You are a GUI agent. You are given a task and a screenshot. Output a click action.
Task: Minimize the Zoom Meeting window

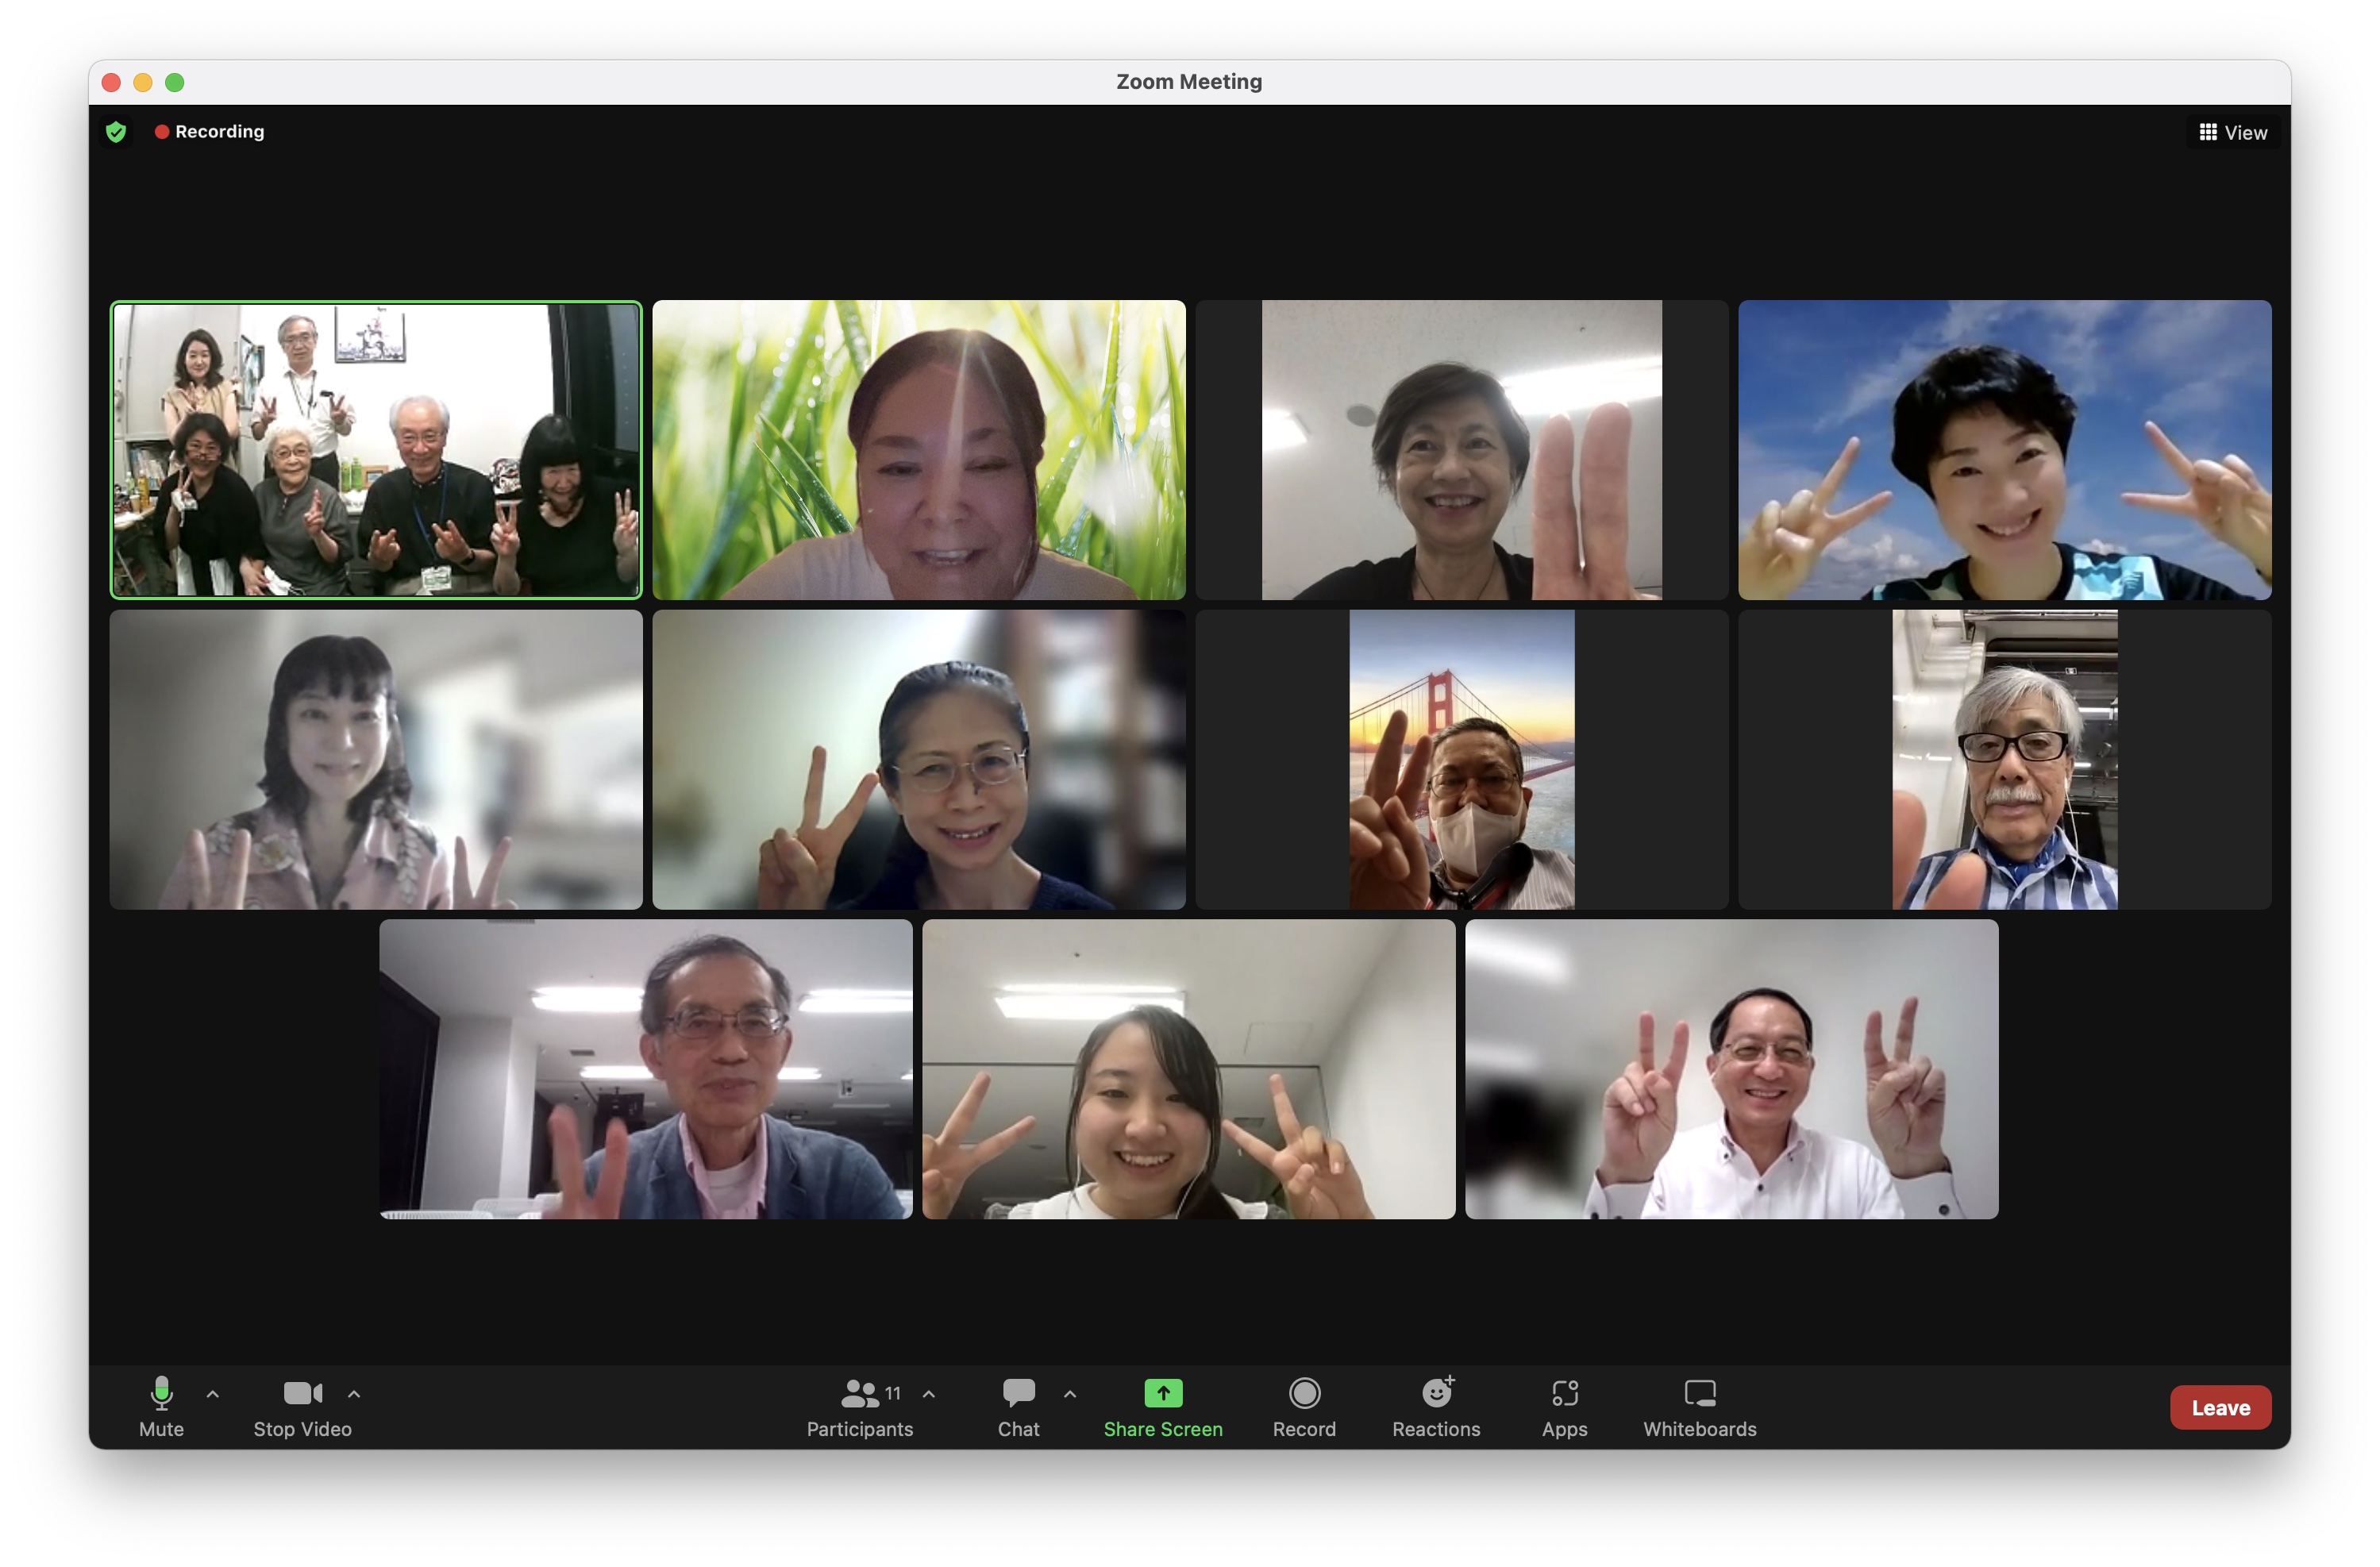[x=143, y=82]
